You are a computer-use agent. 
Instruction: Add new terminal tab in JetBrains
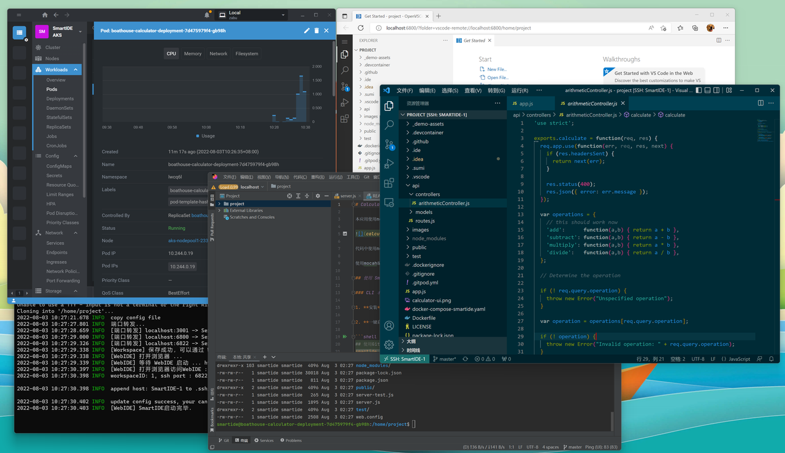point(265,357)
